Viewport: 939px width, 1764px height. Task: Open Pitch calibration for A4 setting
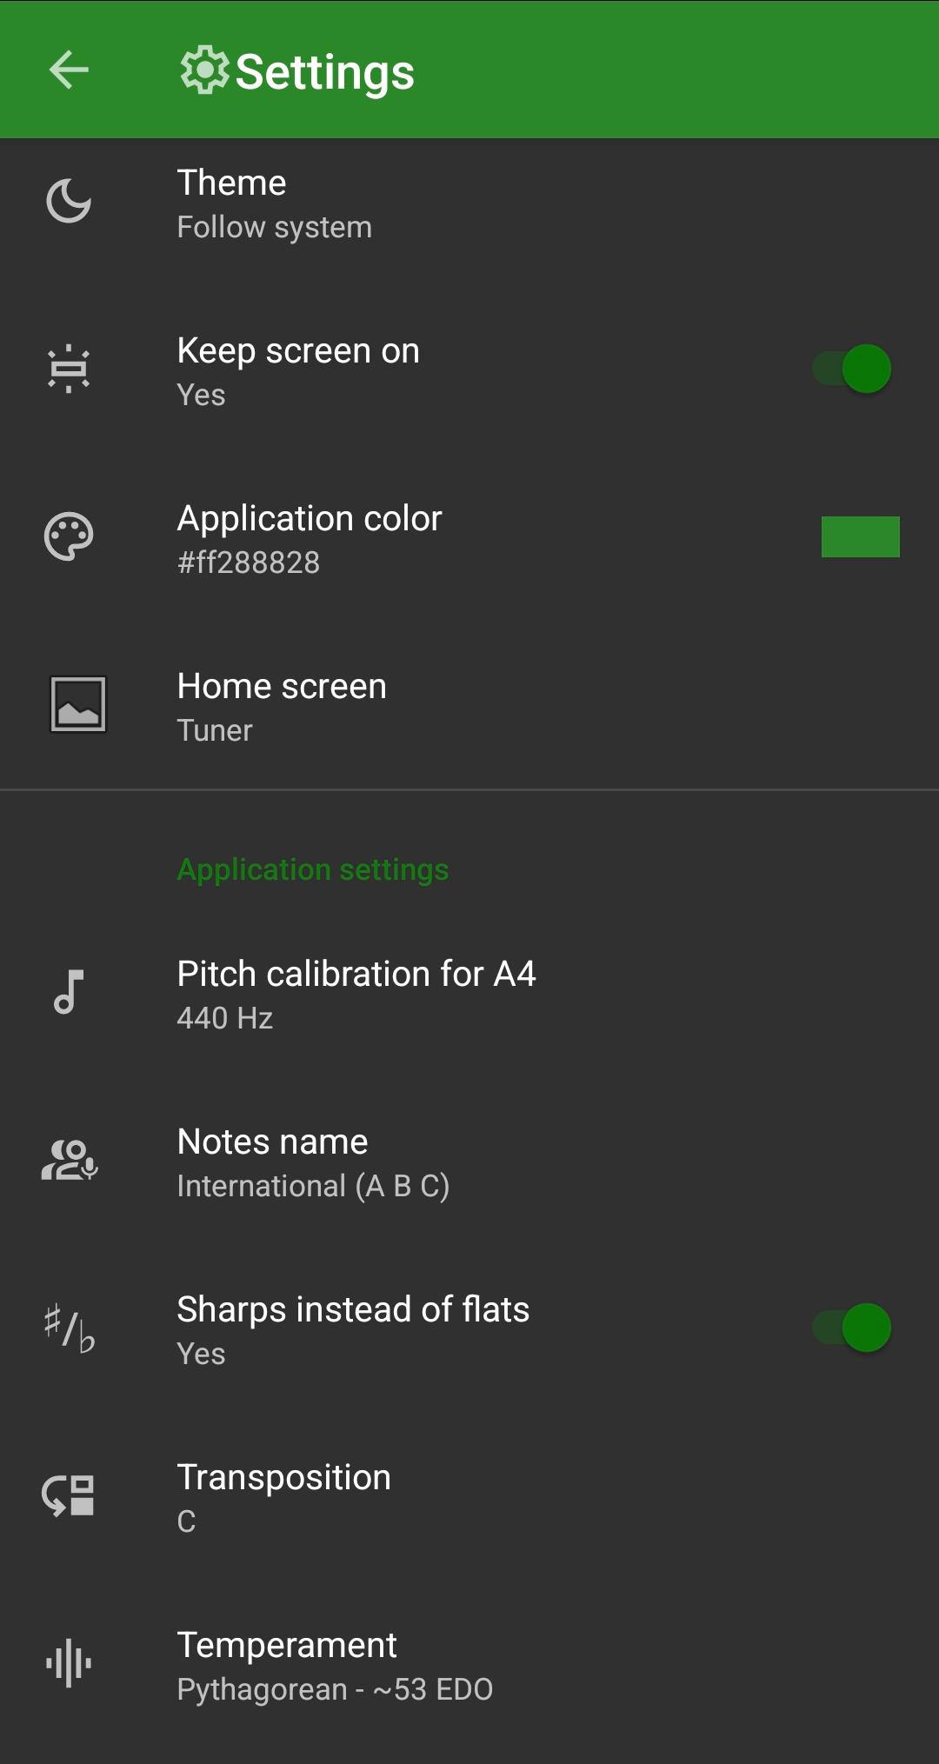point(356,995)
